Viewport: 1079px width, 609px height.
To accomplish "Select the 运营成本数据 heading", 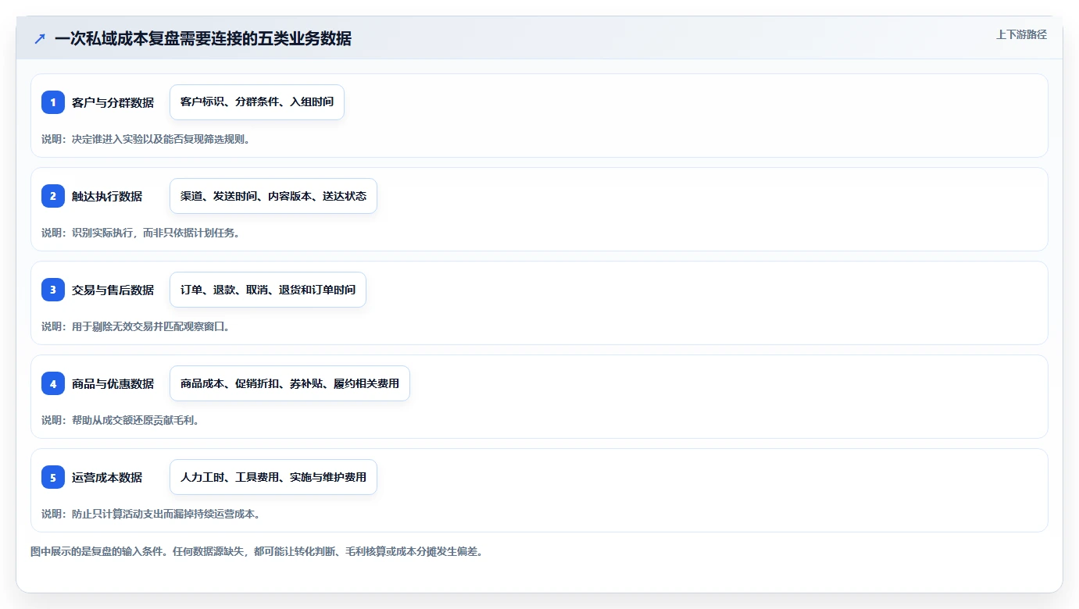I will click(107, 477).
